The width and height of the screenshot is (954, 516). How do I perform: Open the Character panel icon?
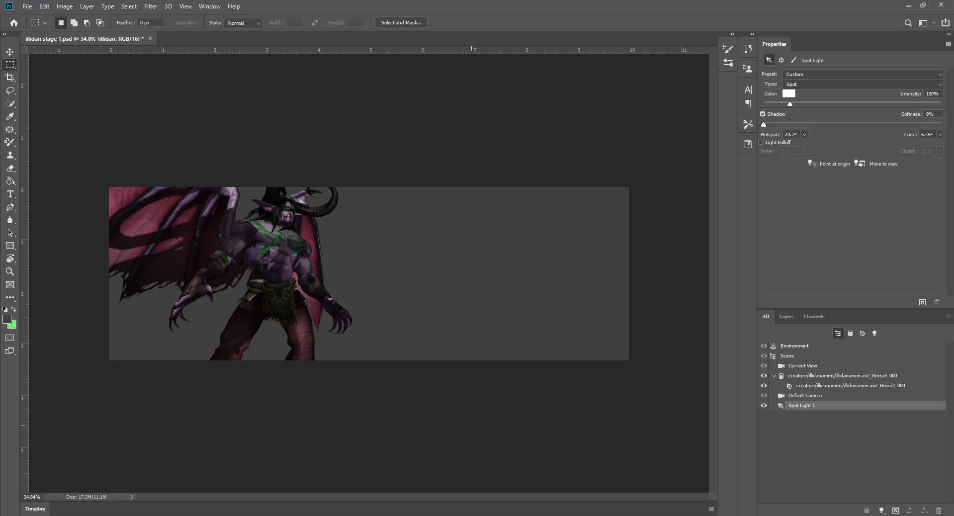coord(748,90)
